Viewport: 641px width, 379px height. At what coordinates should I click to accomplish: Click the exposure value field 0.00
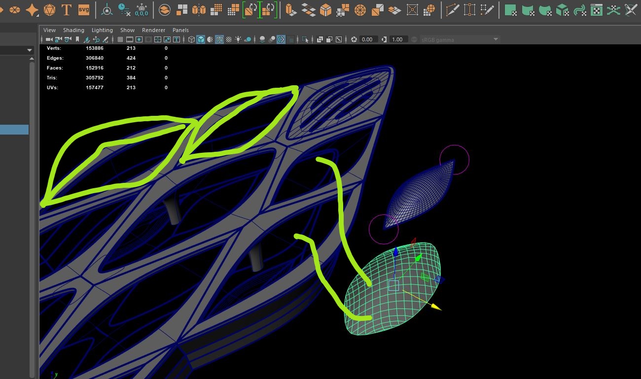368,39
